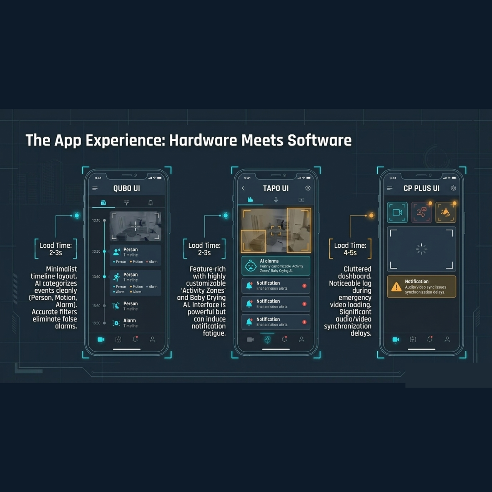
Task: Tap the camera icon in CP PLUS bottom bar
Action: coord(396,339)
